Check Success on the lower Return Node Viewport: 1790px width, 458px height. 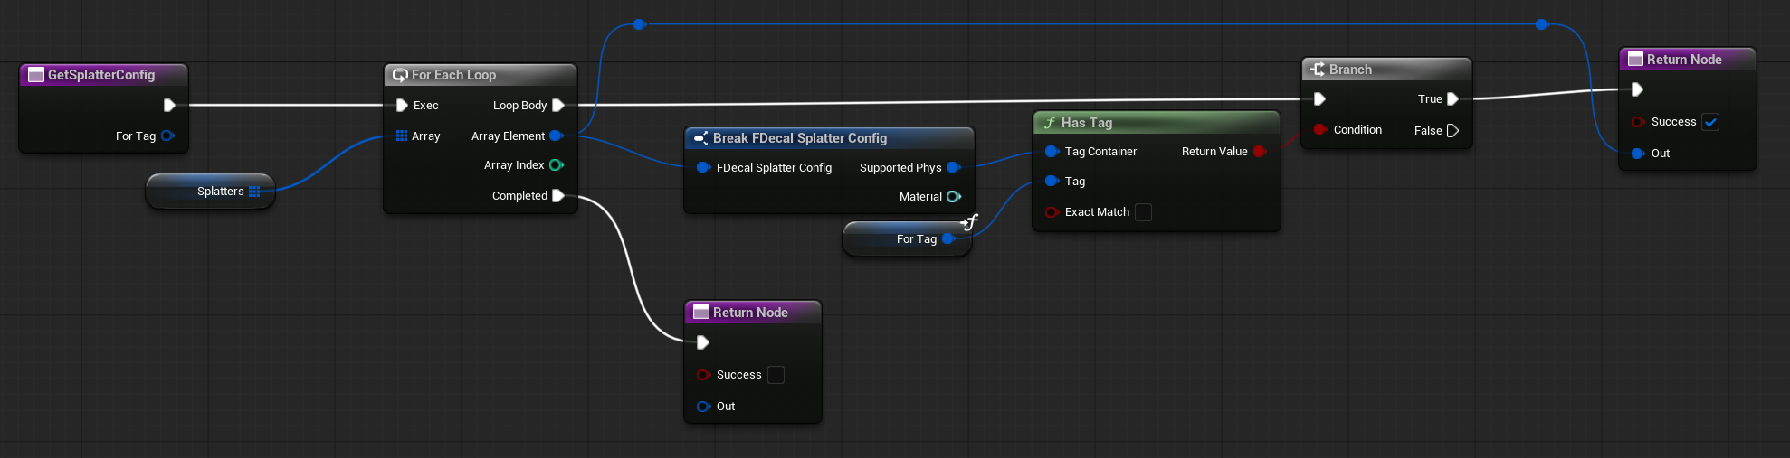point(776,375)
